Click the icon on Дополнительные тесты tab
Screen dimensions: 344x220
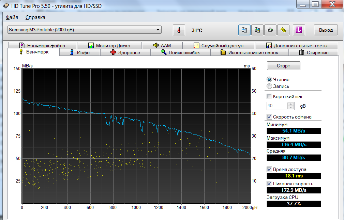269,45
